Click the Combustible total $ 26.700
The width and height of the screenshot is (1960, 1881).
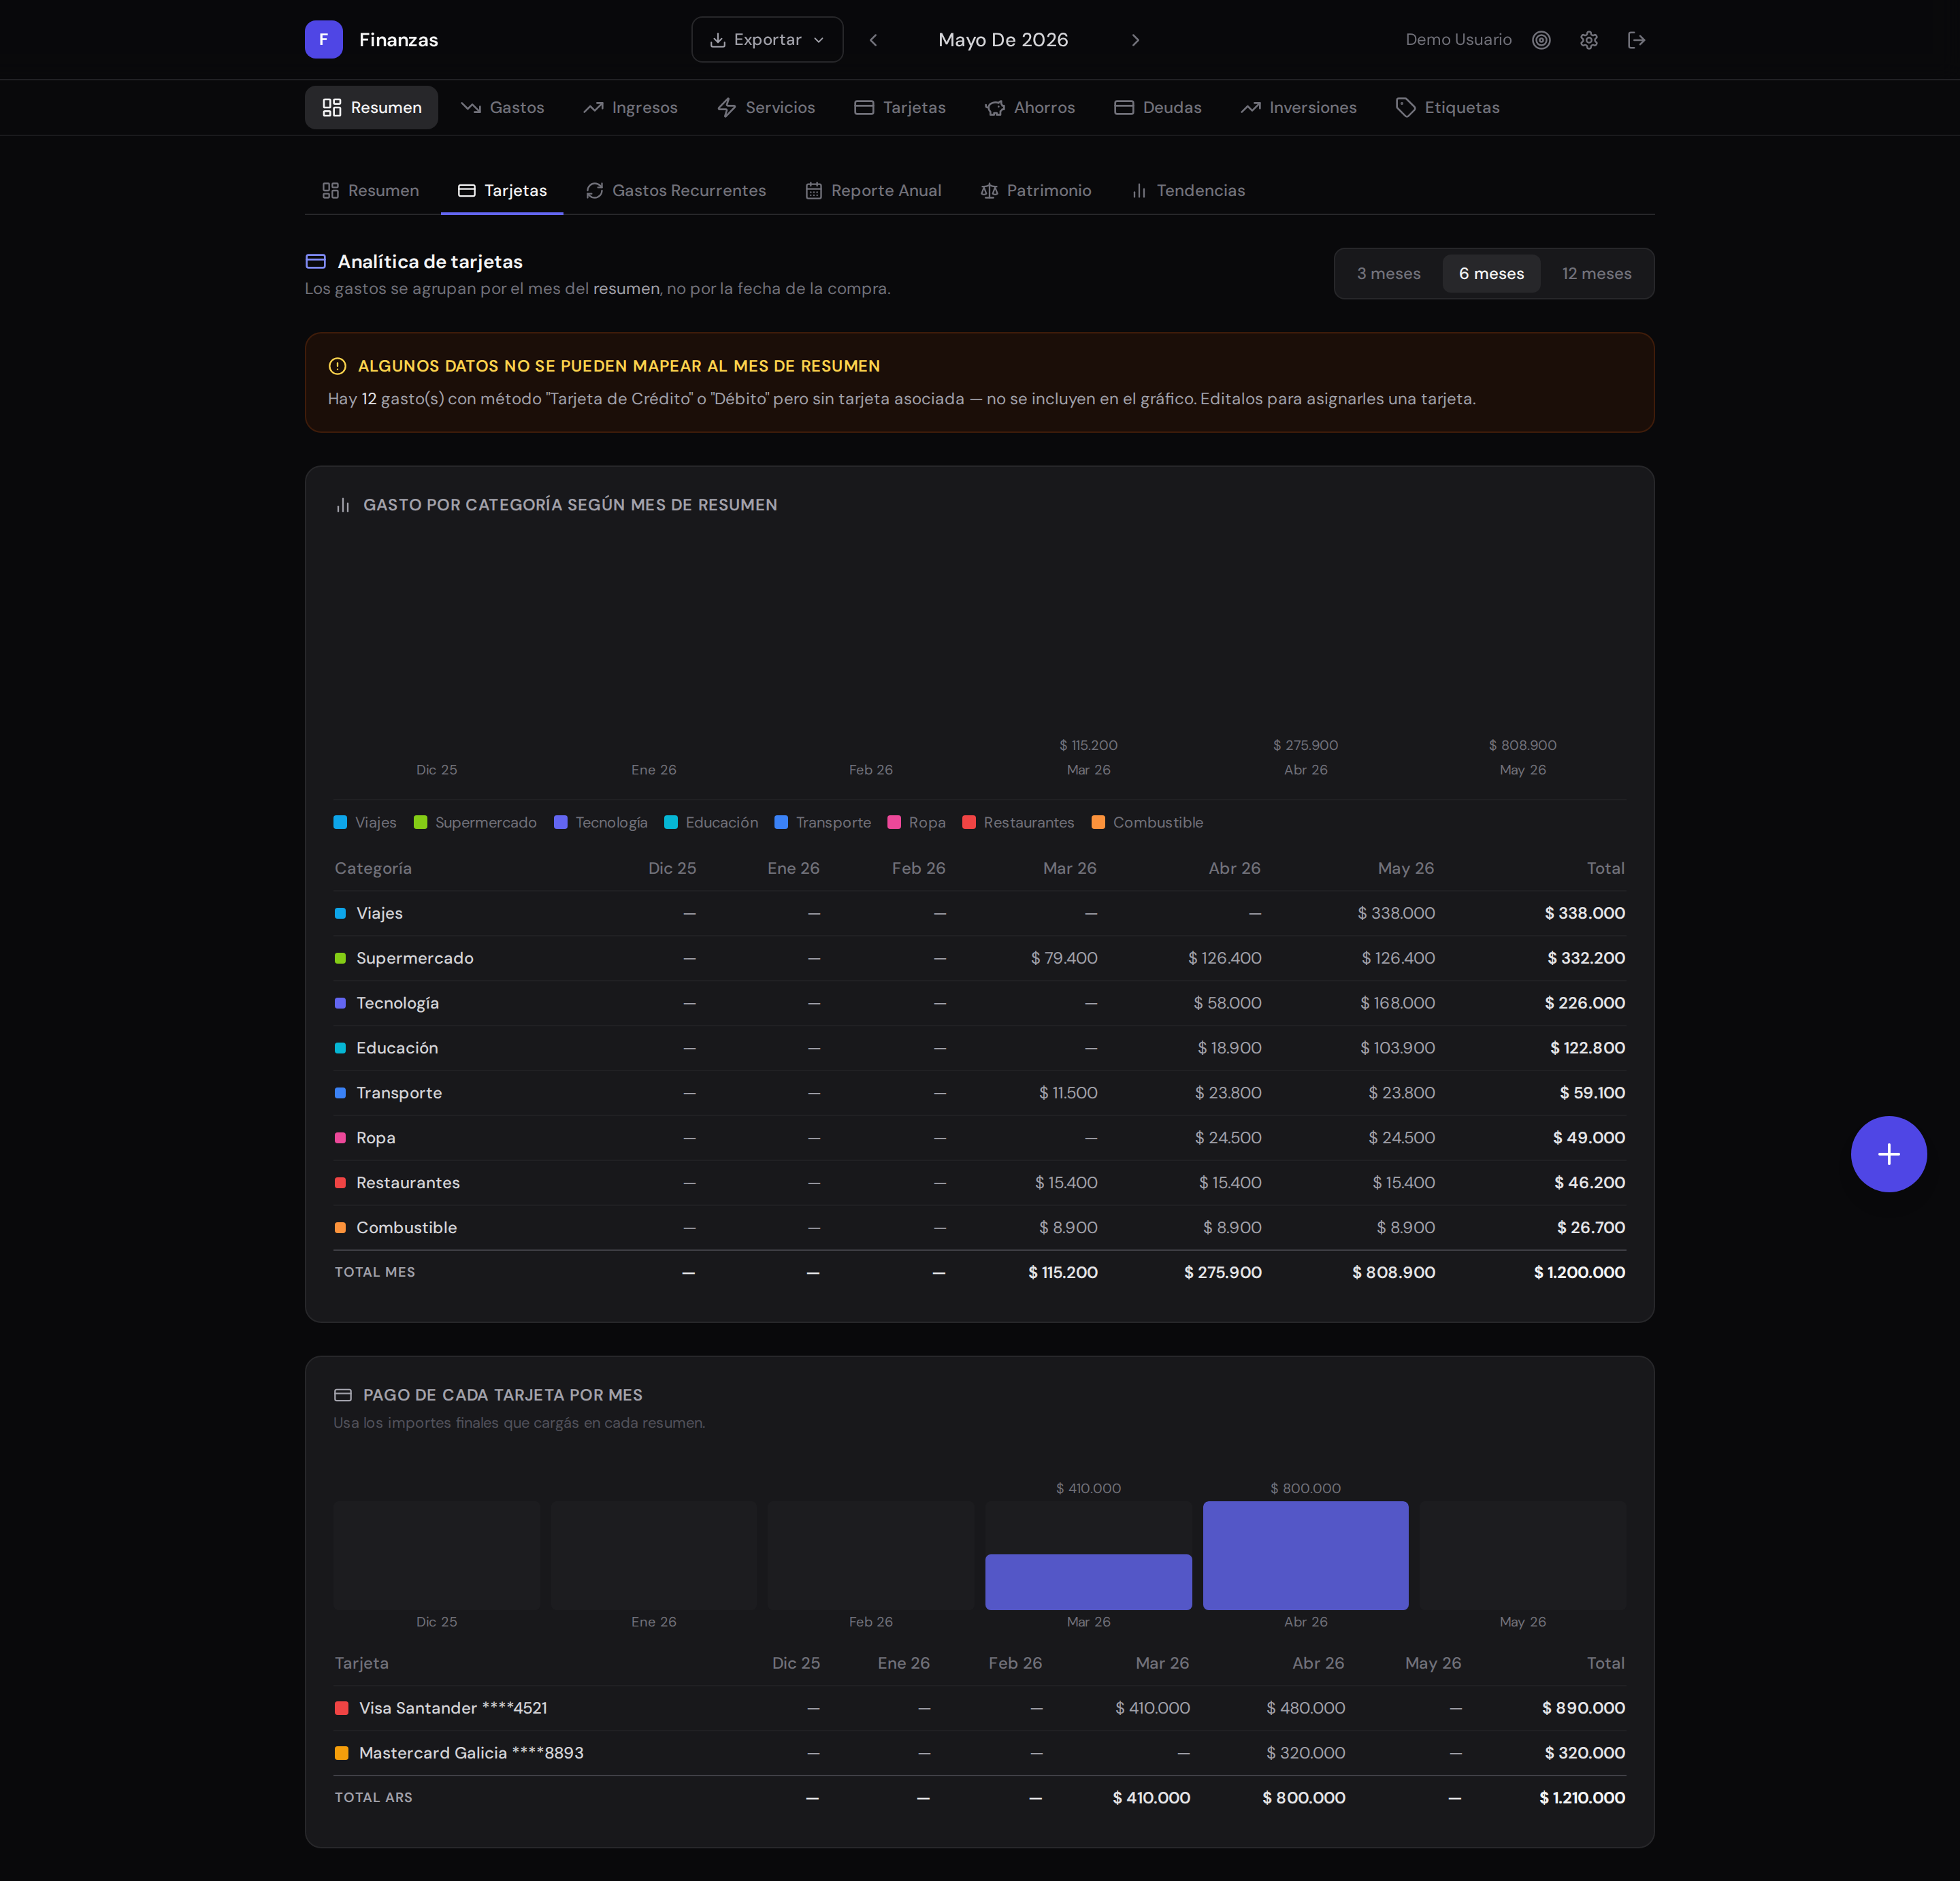tap(1590, 1229)
